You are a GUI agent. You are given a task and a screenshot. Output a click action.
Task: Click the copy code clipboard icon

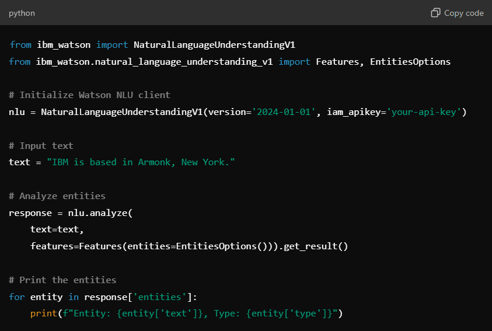[x=435, y=13]
